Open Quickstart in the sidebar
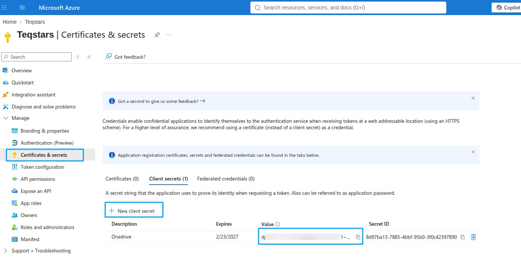Screen dimensions: 521x260 [23, 83]
